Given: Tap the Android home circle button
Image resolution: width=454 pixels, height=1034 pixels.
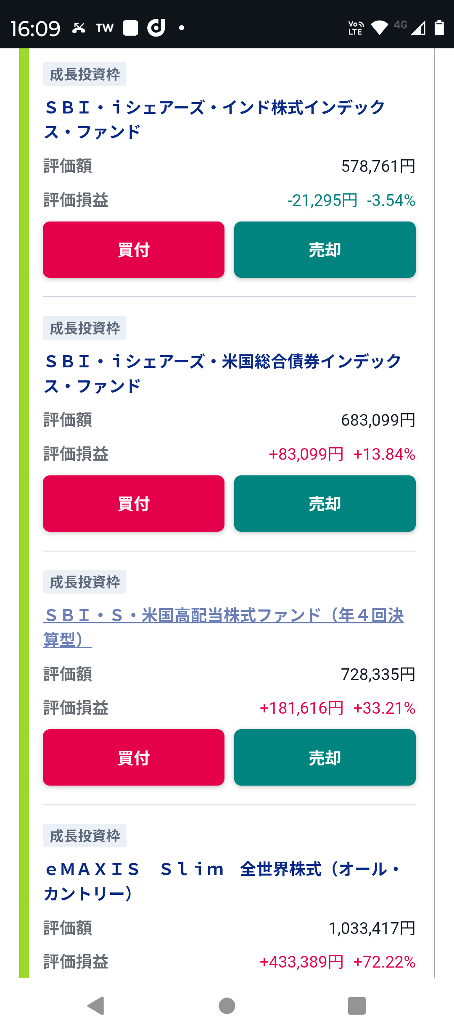Looking at the screenshot, I should [x=227, y=1006].
